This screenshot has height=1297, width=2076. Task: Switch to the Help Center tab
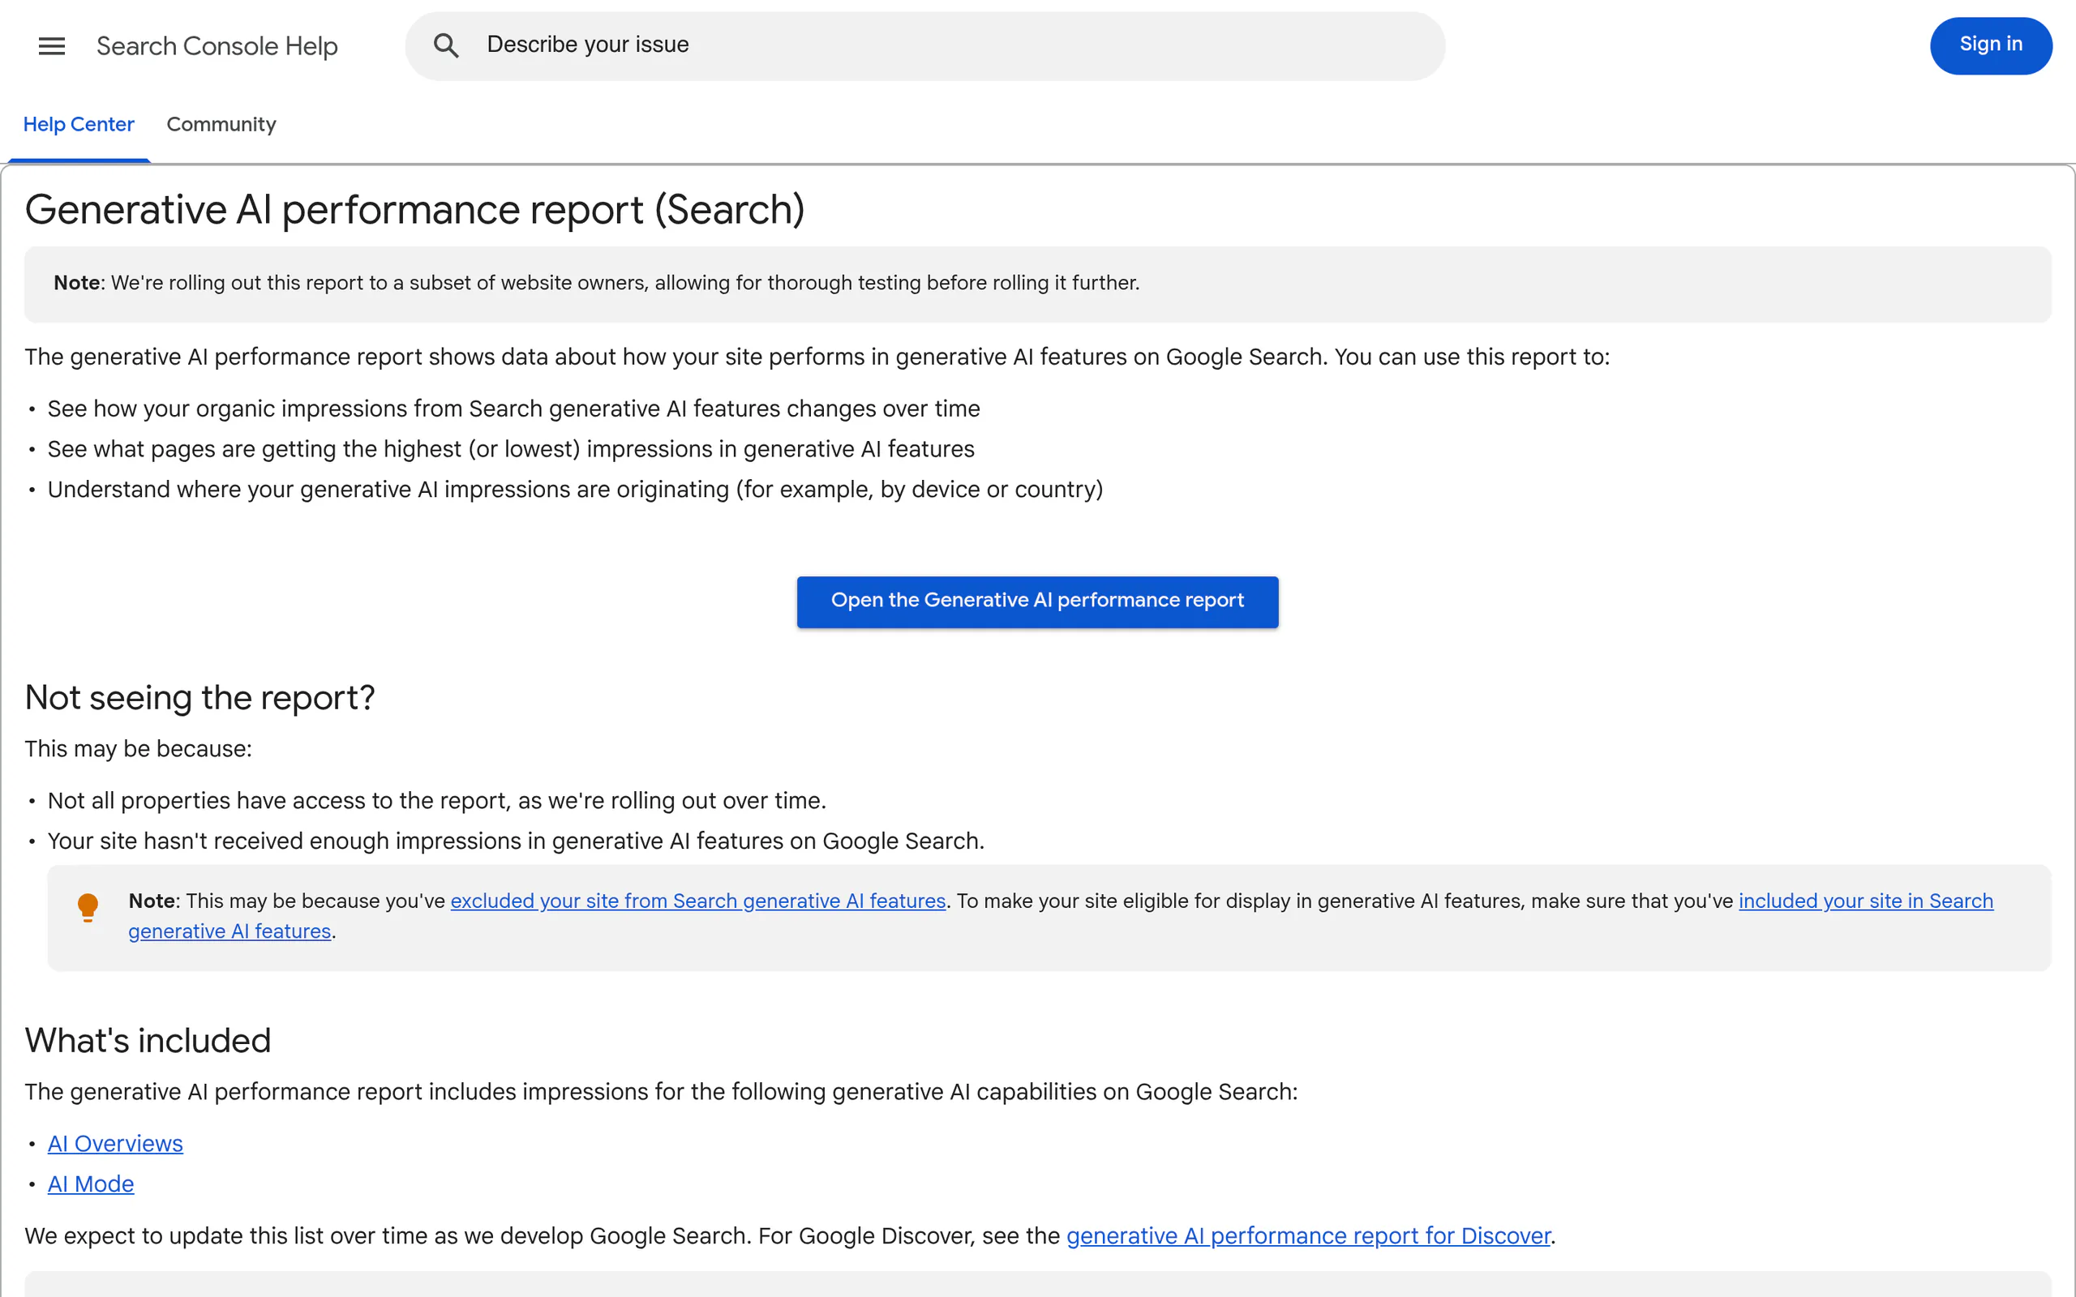(78, 125)
